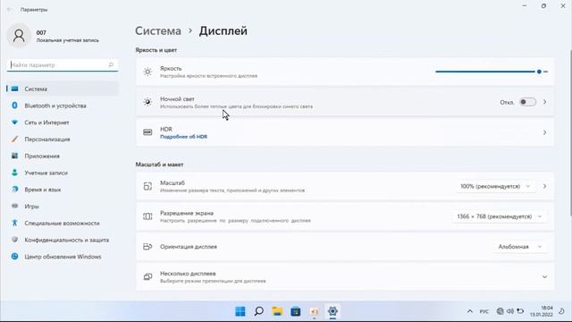Open custom scaling via Масштаб chevron
The image size is (572, 322).
point(544,186)
